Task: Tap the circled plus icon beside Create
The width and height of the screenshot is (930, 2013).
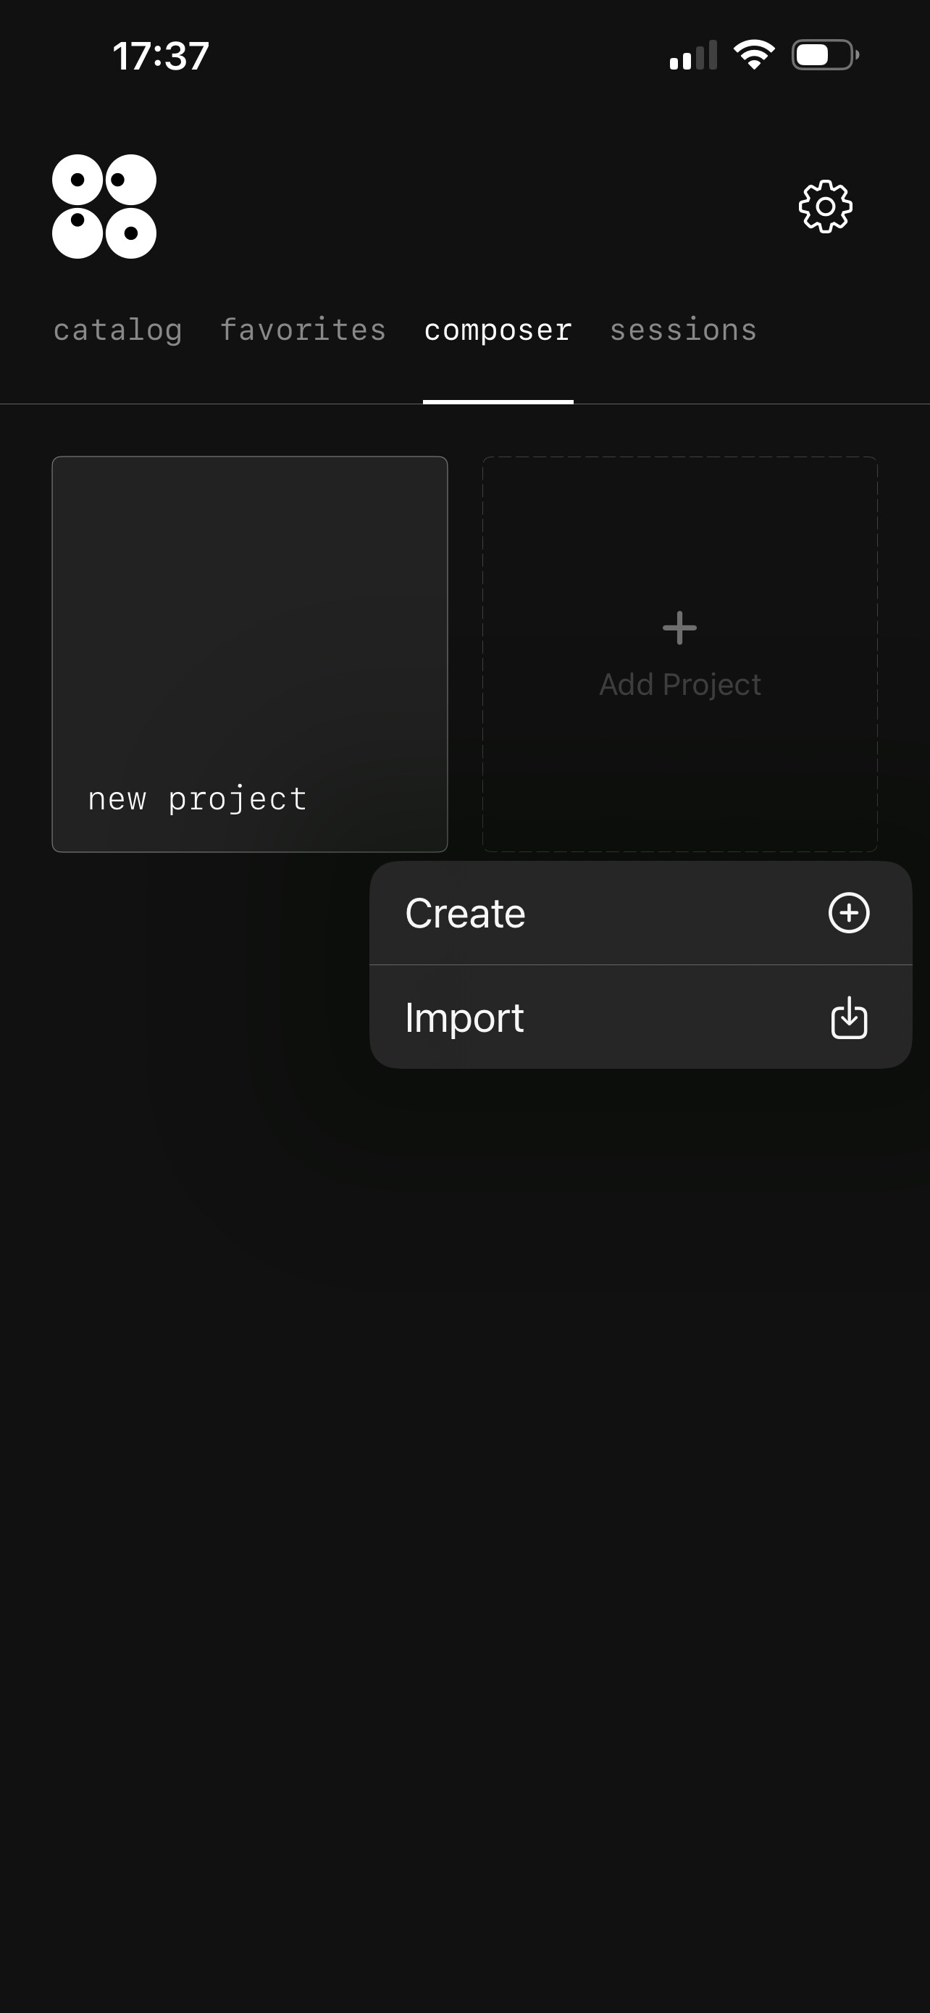Action: [849, 913]
